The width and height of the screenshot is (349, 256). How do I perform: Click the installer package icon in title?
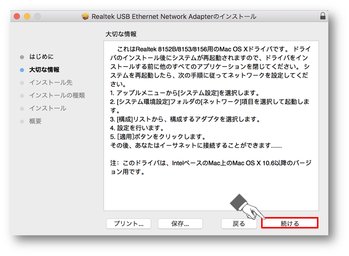(x=85, y=16)
